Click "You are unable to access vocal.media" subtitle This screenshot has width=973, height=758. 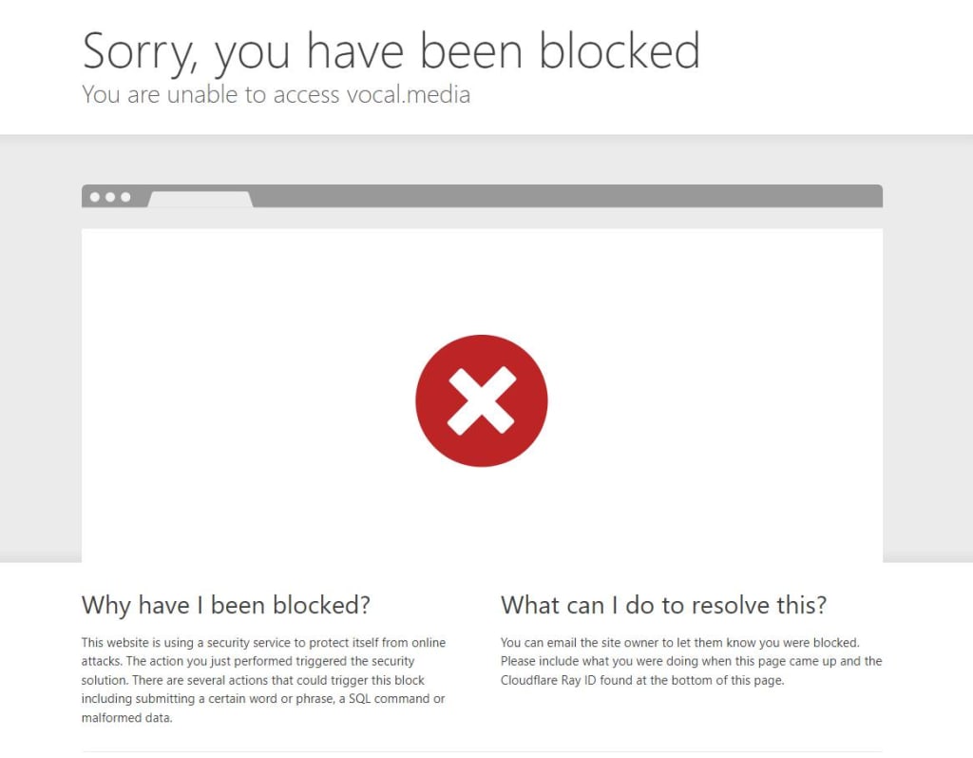coord(277,94)
